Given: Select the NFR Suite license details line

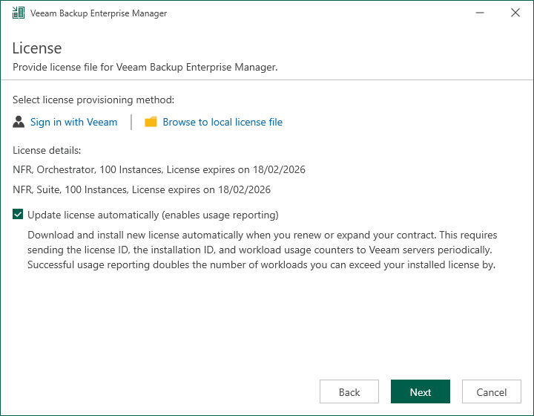Looking at the screenshot, I should point(142,189).
